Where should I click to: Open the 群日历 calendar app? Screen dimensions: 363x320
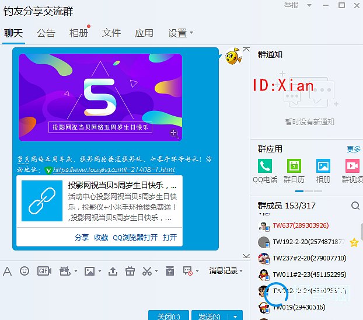tap(294, 171)
